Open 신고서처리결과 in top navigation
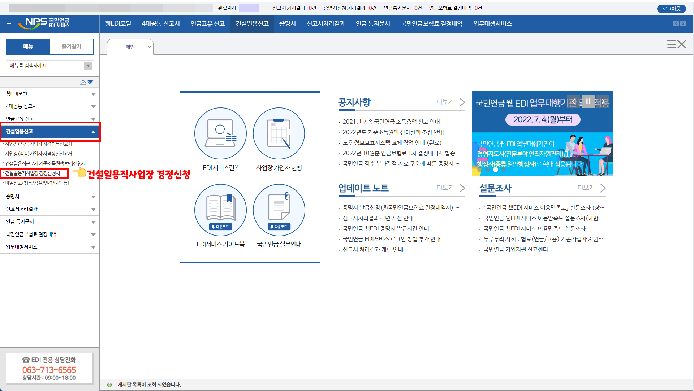 (x=326, y=24)
